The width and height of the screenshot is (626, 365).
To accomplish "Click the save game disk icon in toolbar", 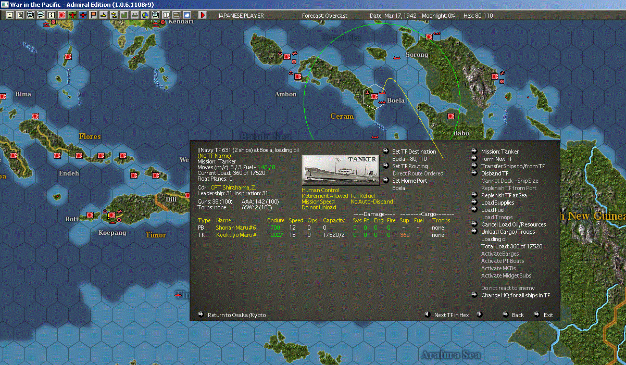I will click(x=10, y=15).
